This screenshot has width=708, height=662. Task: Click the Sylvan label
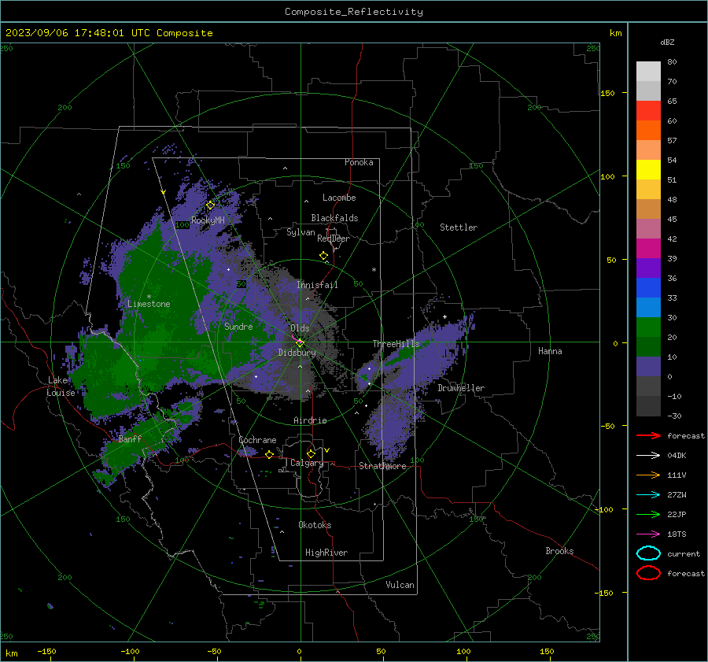point(301,232)
